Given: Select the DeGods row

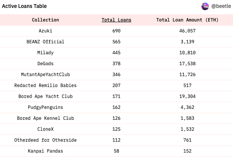Looking at the screenshot, I should (x=46, y=64).
